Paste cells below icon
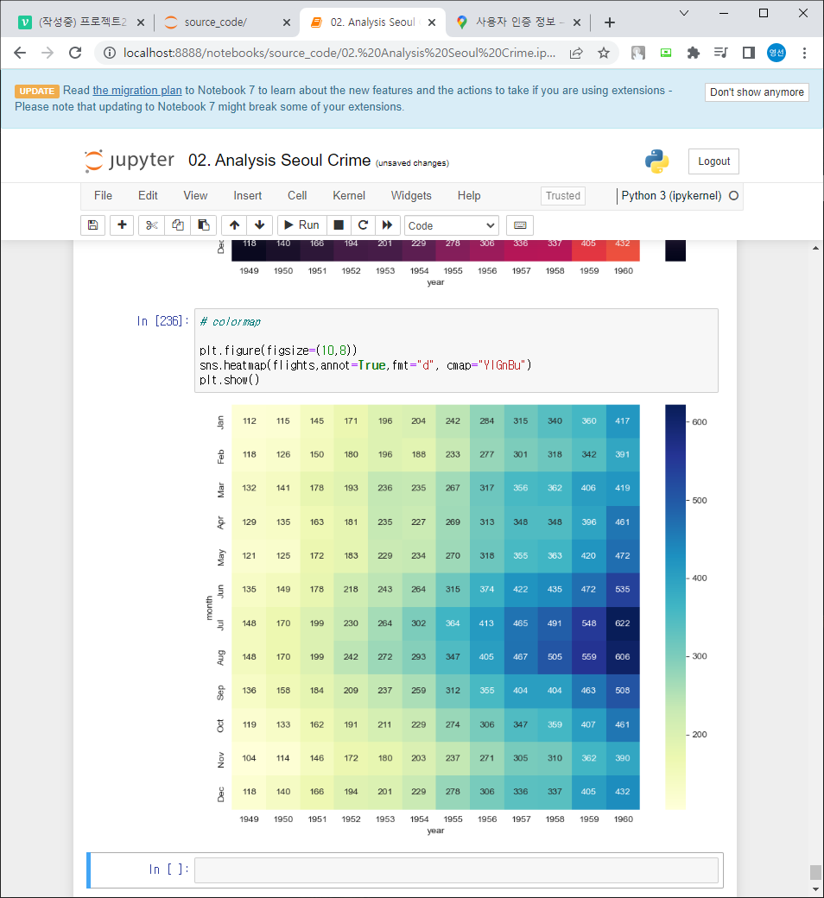Screen dimensions: 824x898 (x=204, y=225)
